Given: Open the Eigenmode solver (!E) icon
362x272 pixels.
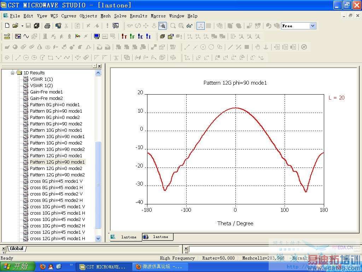Looking at the screenshot, I should [140, 36].
